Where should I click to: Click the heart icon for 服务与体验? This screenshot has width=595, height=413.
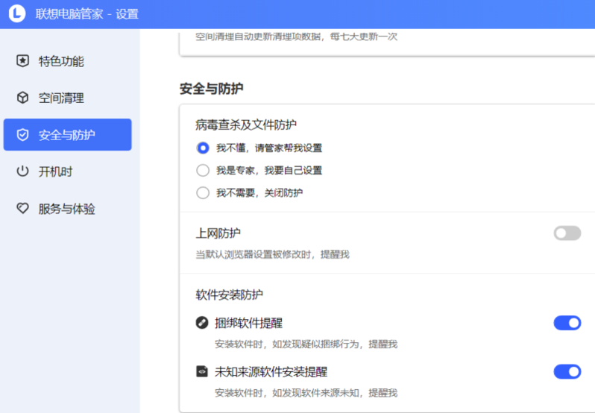[23, 209]
